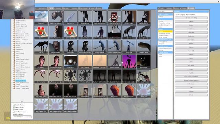Open Server Settings in utilities list

point(163,38)
